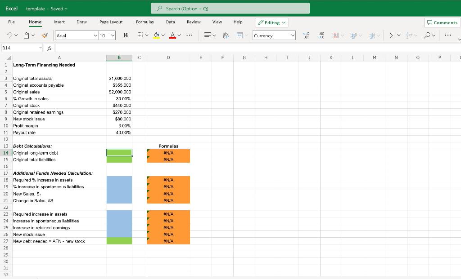This screenshot has height=279, width=461.
Task: Select the $80,000 new stock issue cell
Action: pos(119,119)
